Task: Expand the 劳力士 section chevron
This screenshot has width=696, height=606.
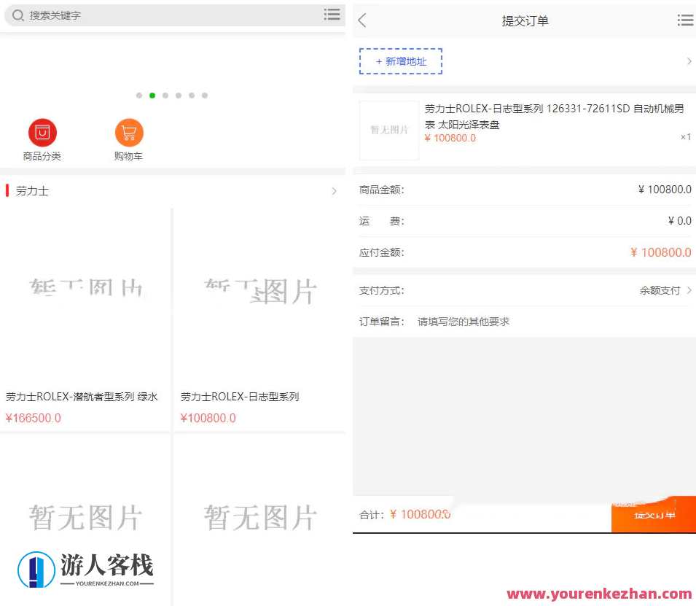Action: (334, 190)
